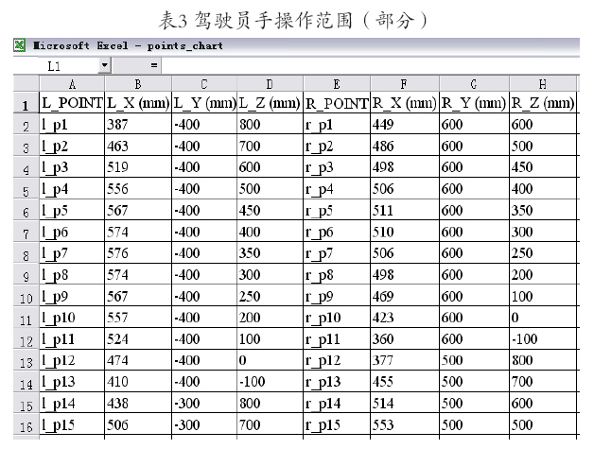Click cell l_p10
Viewport: 594px width, 449px height.
click(x=72, y=318)
